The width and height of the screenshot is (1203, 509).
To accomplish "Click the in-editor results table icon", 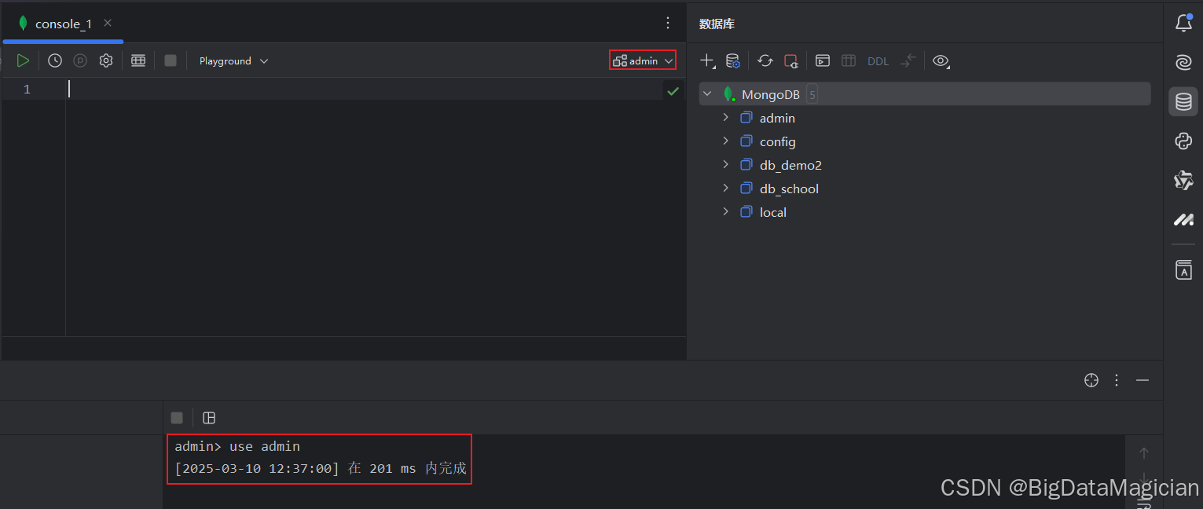I will tap(138, 60).
